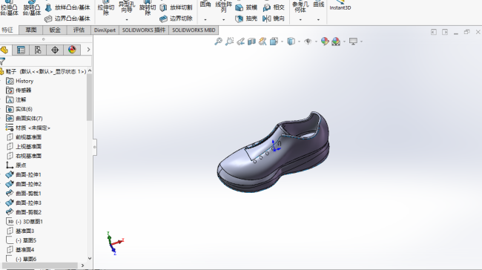Screen dimensions: 482x270
Task: Click the 镜向 (Mirror) button
Action: [x=274, y=19]
